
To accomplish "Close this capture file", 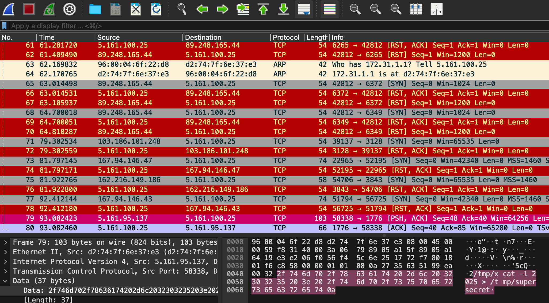I will [x=136, y=9].
